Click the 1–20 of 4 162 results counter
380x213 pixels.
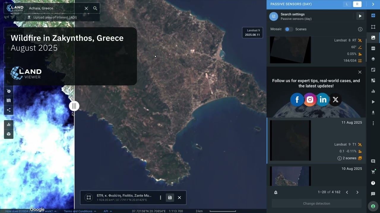329,192
